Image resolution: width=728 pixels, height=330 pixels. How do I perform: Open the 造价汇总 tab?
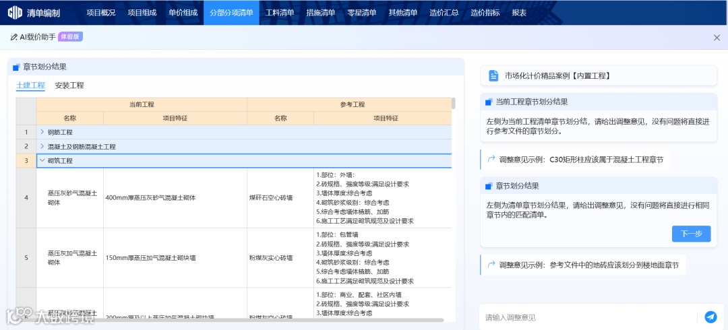click(444, 13)
